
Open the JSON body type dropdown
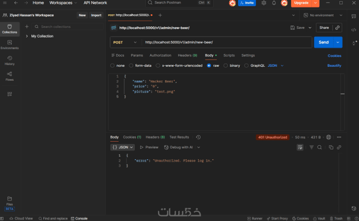276,65
